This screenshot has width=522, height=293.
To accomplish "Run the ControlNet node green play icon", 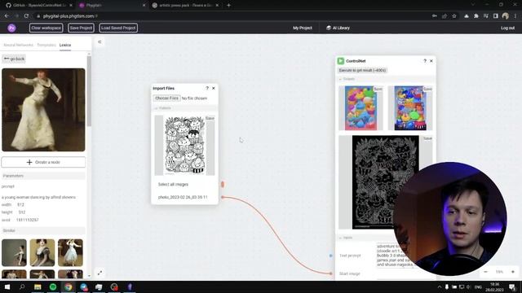I will (x=341, y=61).
